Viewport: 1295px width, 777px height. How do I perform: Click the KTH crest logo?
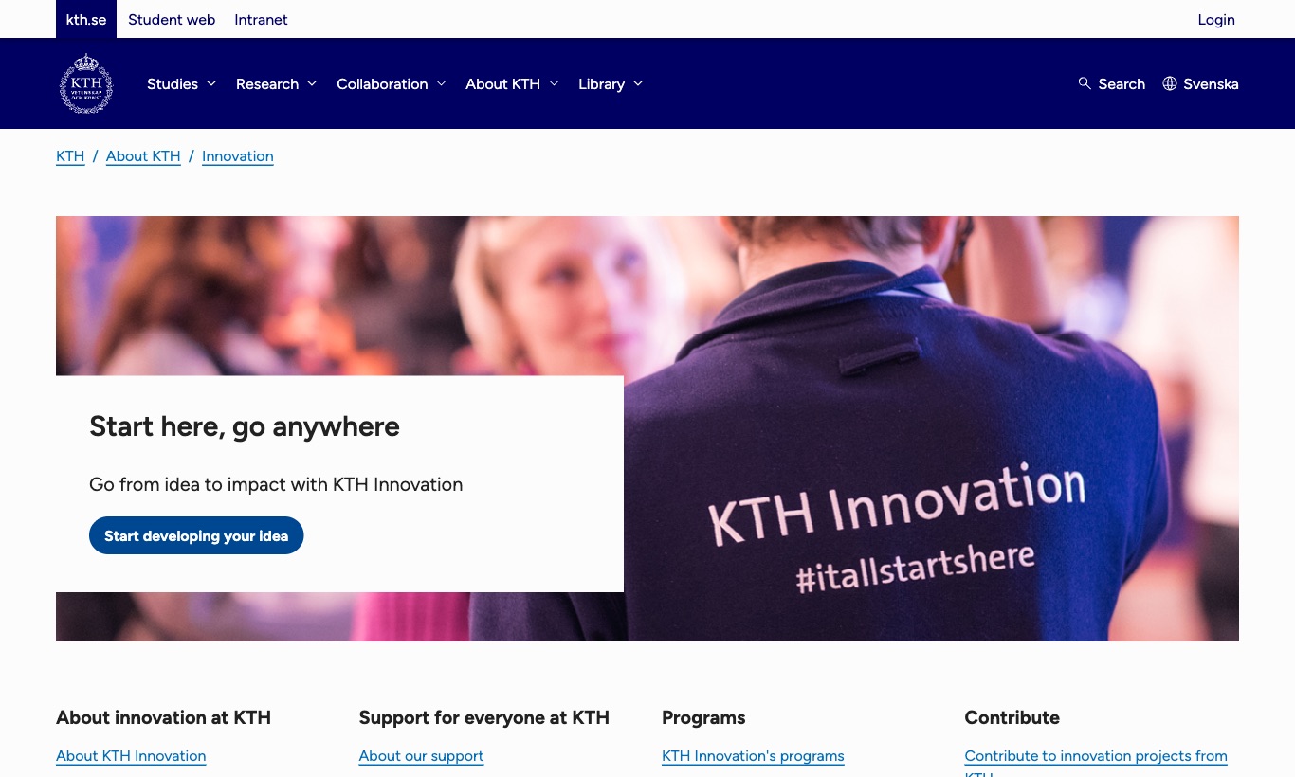(x=86, y=83)
